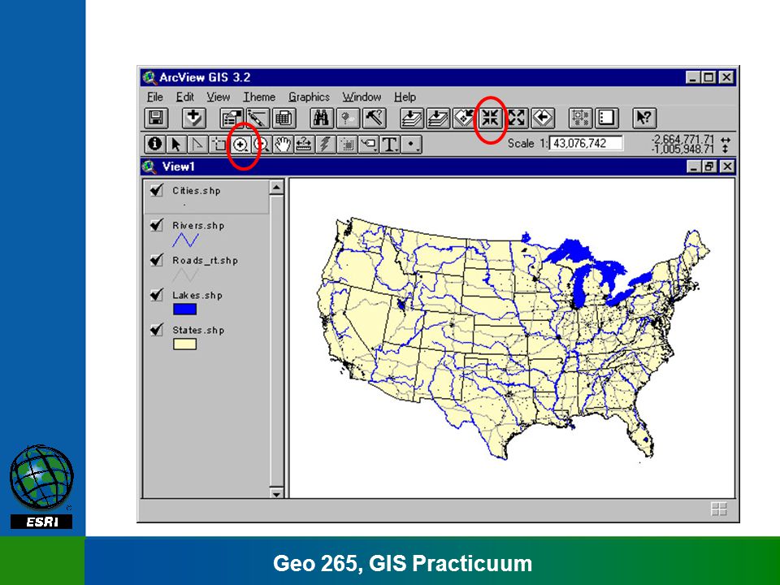This screenshot has height=585, width=780.
Task: Select the Roads_rt.shp theme name
Action: [205, 260]
